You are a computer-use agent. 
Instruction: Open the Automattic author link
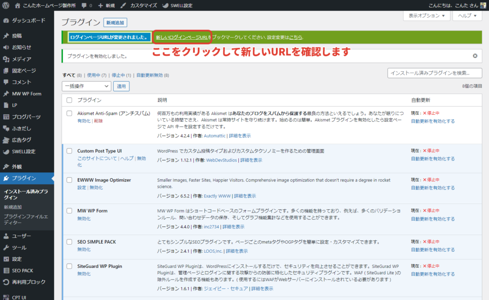214,136
